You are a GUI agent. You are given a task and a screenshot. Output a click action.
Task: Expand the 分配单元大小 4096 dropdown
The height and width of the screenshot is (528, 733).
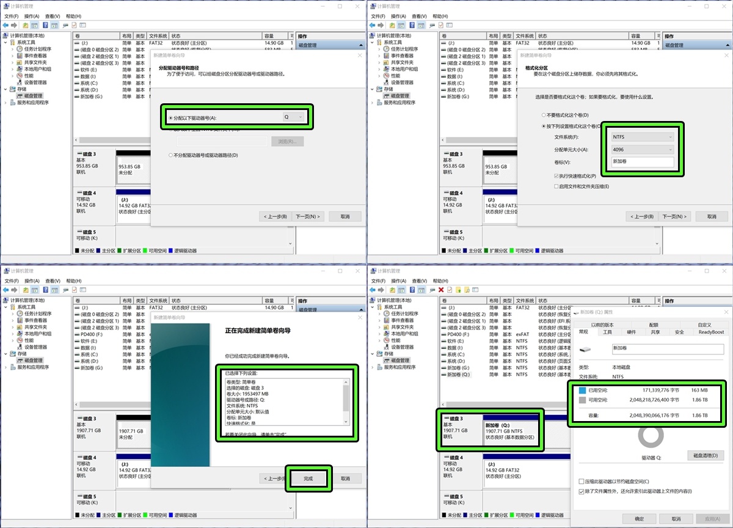643,150
